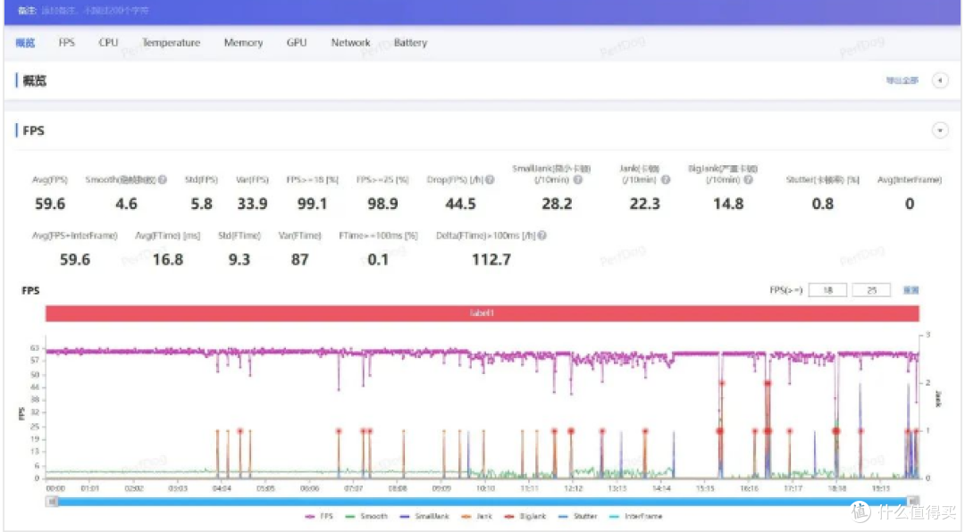Switch to the CPU tab

point(108,43)
